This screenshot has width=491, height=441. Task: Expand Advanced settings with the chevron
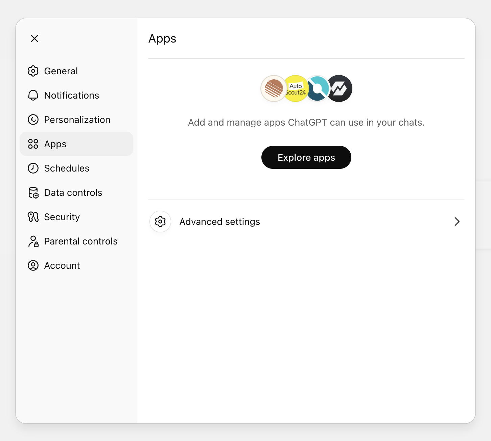[x=457, y=222]
